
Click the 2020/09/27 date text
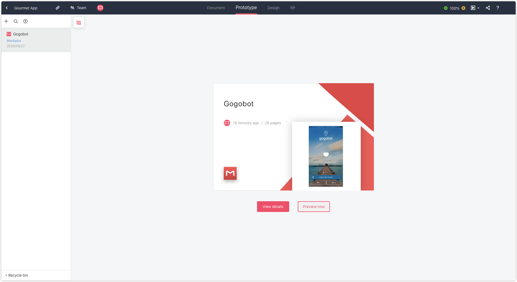(x=16, y=46)
